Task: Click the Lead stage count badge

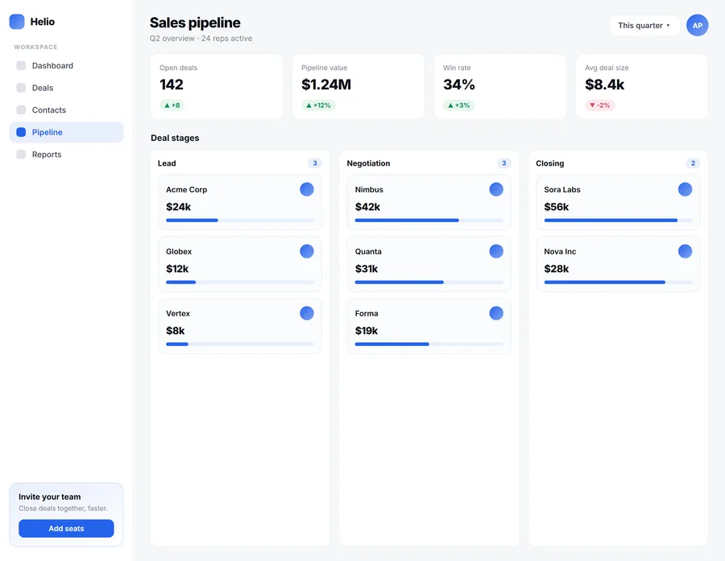Action: pos(315,163)
